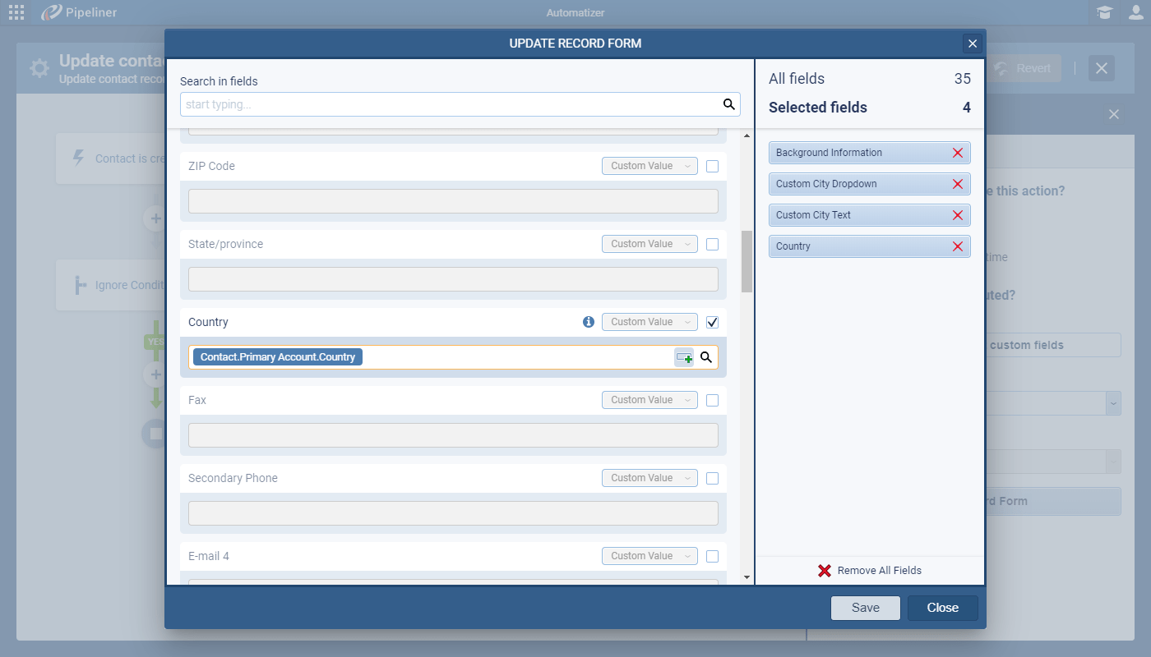Enable the ZIP Code field checkbox
This screenshot has height=657, width=1151.
[x=712, y=166]
